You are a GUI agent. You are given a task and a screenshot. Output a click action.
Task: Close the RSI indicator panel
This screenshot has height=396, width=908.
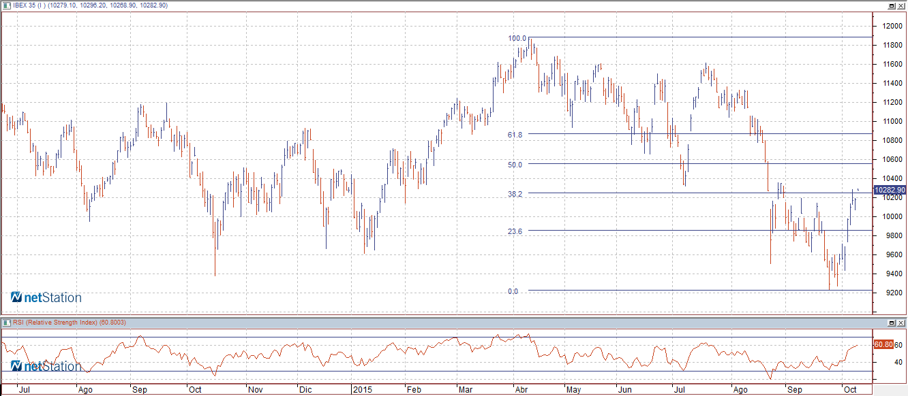[x=901, y=322]
